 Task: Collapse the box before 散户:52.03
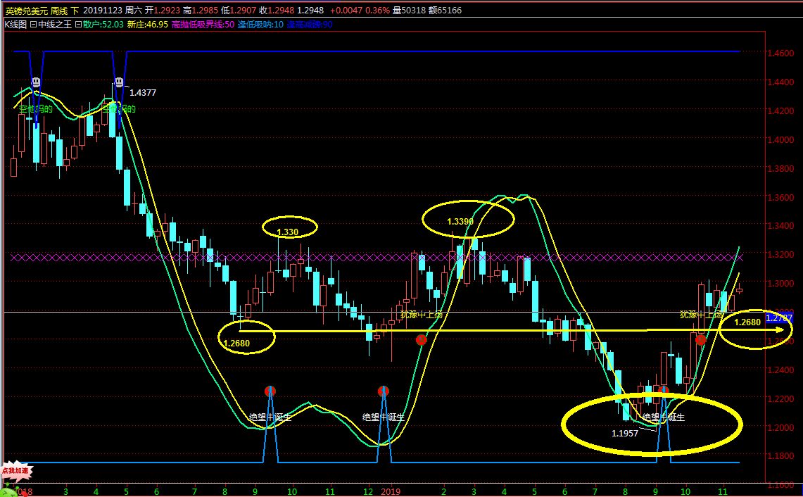[78, 25]
